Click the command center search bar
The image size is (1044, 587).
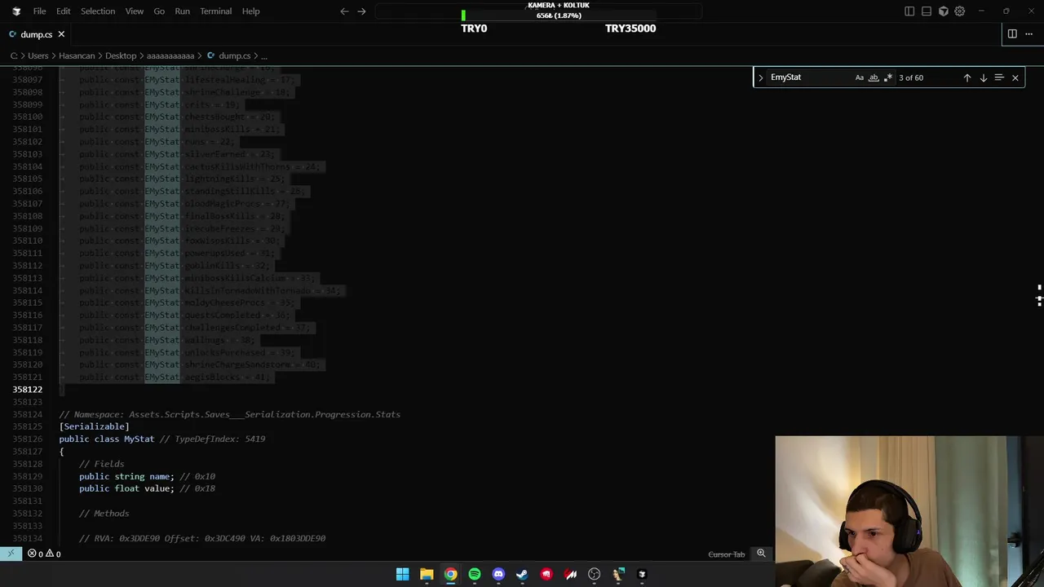538,11
